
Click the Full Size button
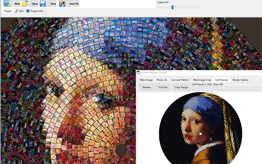click(163, 87)
